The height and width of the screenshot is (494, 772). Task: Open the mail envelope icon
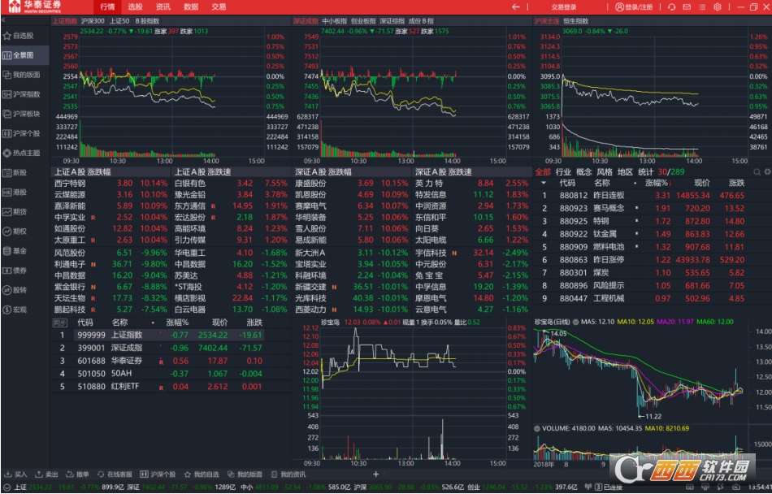click(x=687, y=6)
